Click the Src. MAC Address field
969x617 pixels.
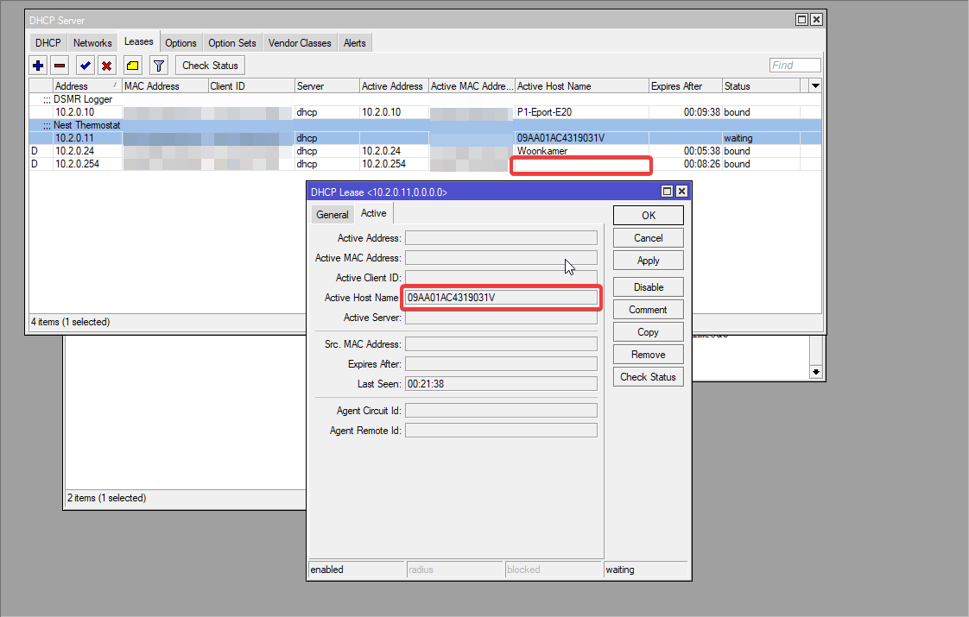[x=501, y=344]
